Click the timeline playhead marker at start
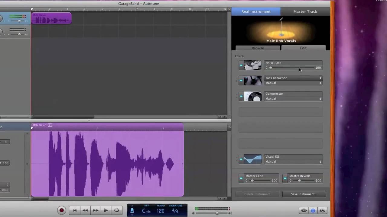 coord(32,9)
